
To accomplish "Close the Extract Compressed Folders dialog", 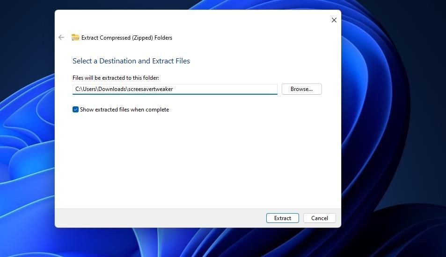I will point(334,20).
